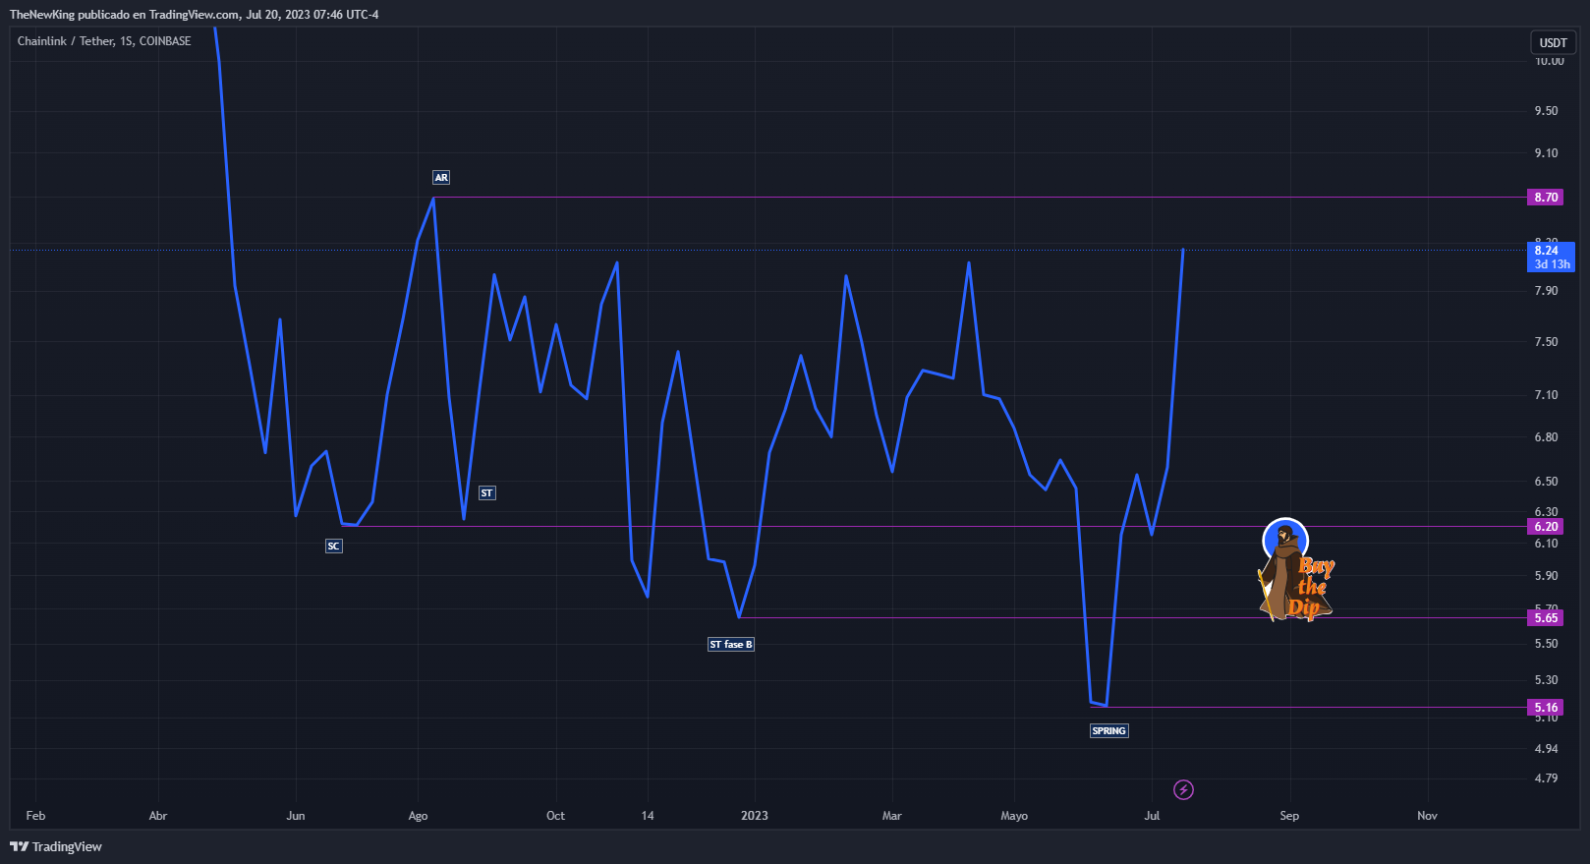Click the 6.20 price level tag
Image resolution: width=1590 pixels, height=864 pixels.
[x=1547, y=527]
